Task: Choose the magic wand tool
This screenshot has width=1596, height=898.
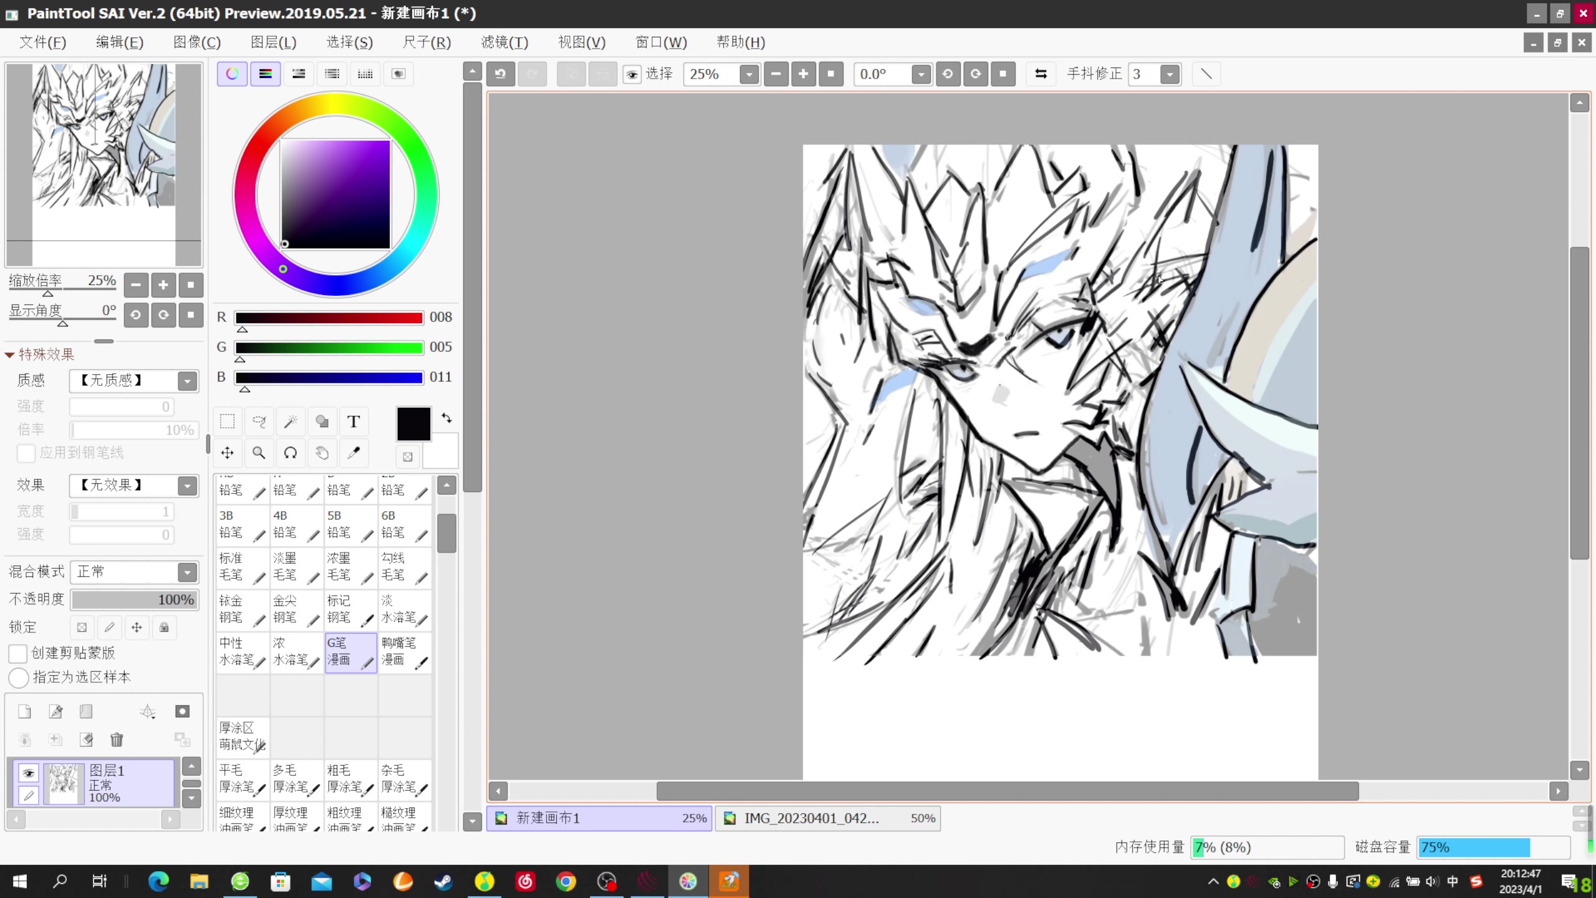Action: (291, 422)
